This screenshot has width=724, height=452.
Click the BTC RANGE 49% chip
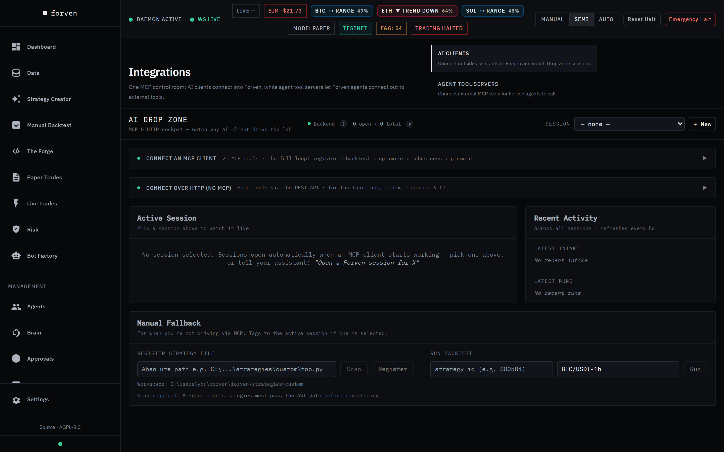(342, 11)
